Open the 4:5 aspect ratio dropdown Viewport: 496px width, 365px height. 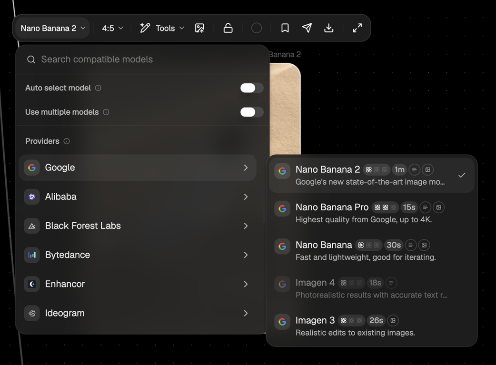112,28
